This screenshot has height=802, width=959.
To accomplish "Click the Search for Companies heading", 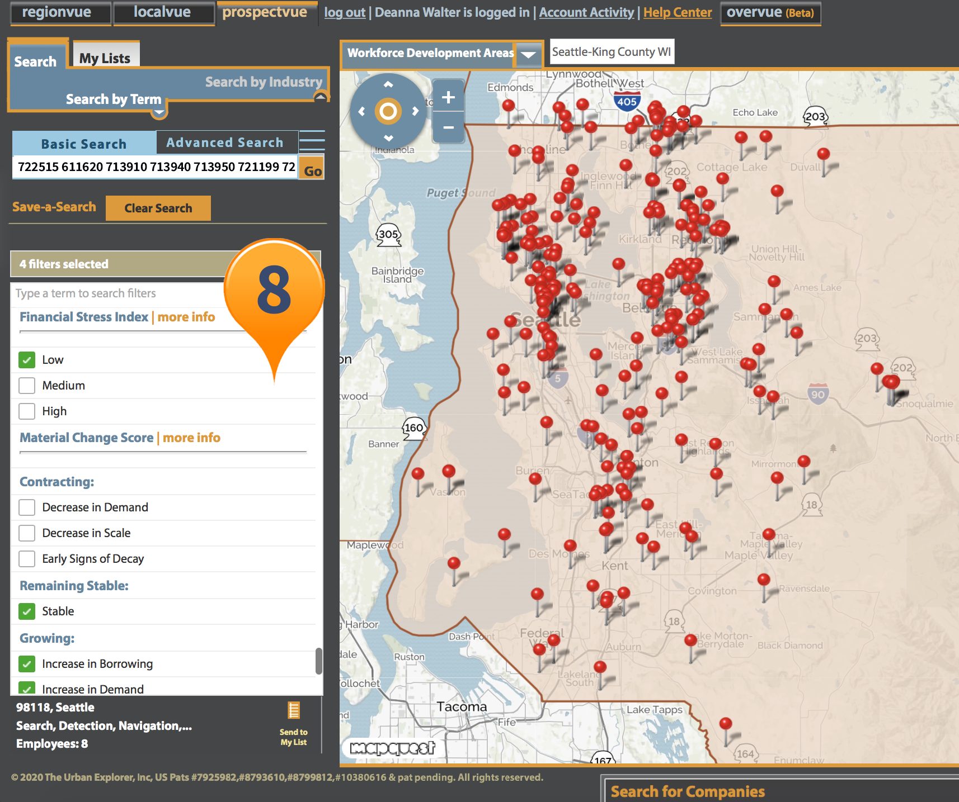I will [688, 791].
